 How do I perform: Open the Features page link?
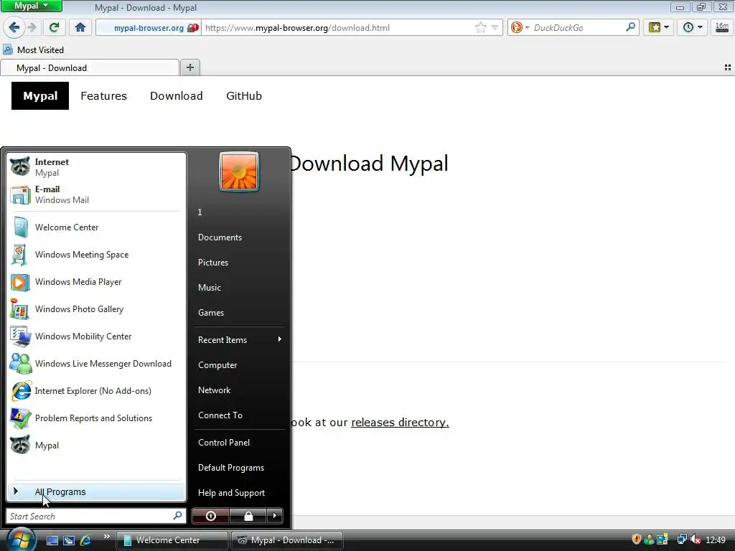coord(103,95)
